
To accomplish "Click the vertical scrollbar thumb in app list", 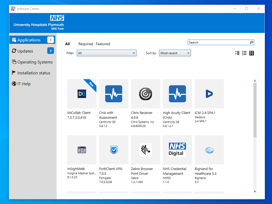I will (x=255, y=110).
